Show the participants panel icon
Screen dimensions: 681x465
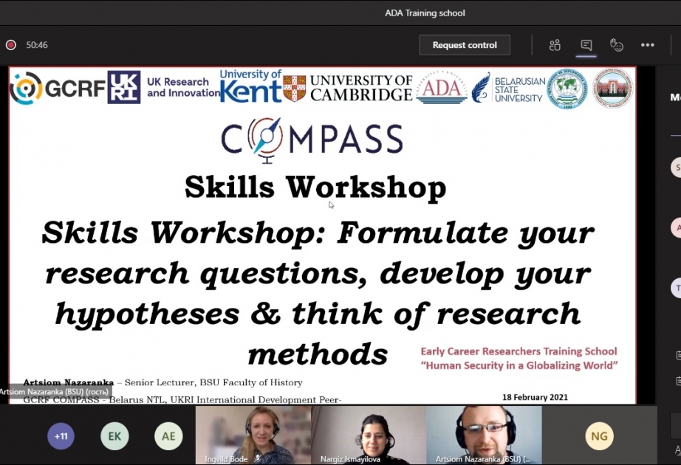pos(555,45)
